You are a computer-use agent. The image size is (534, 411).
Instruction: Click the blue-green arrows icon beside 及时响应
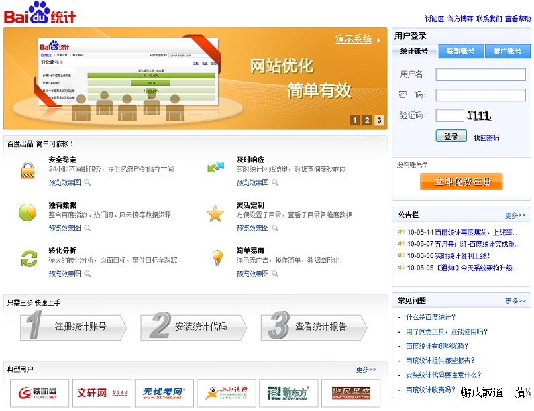pos(215,167)
